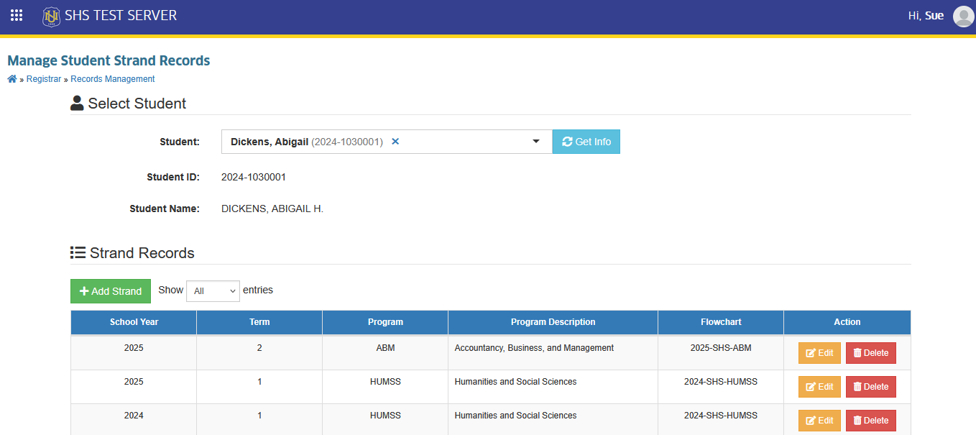976x435 pixels.
Task: Open Records Management breadcrumb link
Action: [x=113, y=79]
